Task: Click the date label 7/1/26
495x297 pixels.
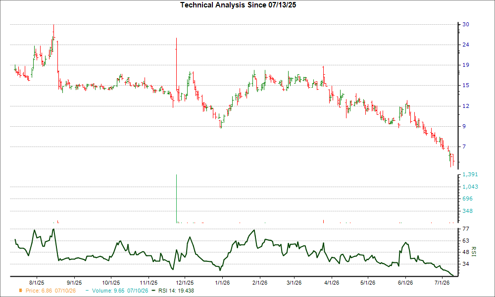Action: [442, 283]
